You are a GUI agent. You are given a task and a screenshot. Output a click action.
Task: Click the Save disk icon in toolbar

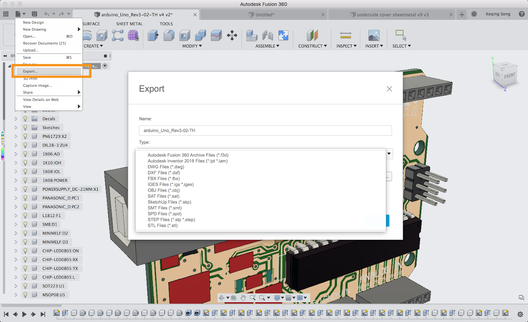[34, 14]
